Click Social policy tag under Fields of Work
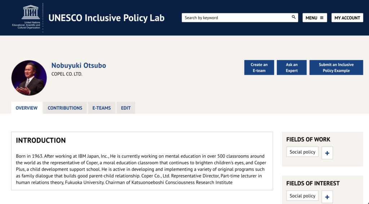 pyautogui.click(x=302, y=152)
